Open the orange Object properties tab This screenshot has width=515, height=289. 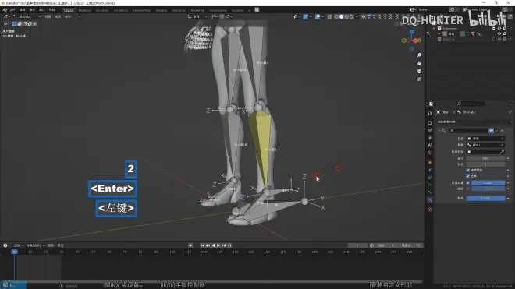point(430,162)
